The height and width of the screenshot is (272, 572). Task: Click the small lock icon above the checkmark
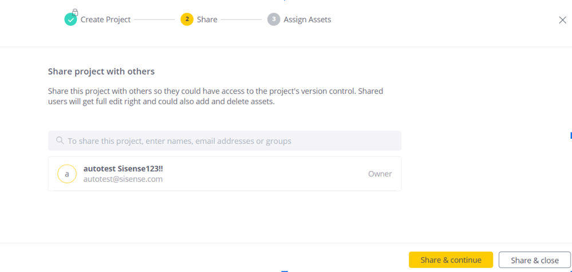coord(75,12)
